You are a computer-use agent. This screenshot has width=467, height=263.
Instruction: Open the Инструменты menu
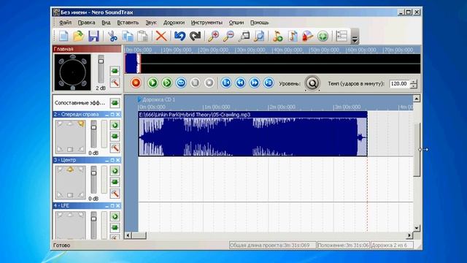click(x=207, y=23)
